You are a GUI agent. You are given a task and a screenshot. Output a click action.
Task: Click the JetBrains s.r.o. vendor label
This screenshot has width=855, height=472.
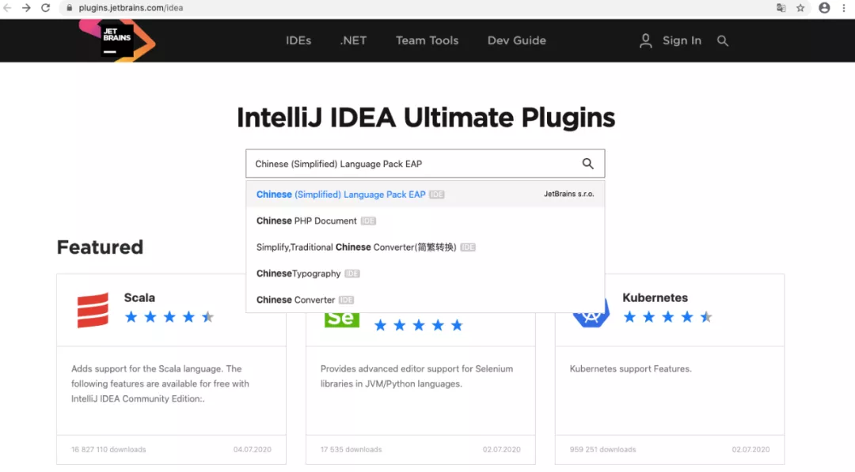568,194
